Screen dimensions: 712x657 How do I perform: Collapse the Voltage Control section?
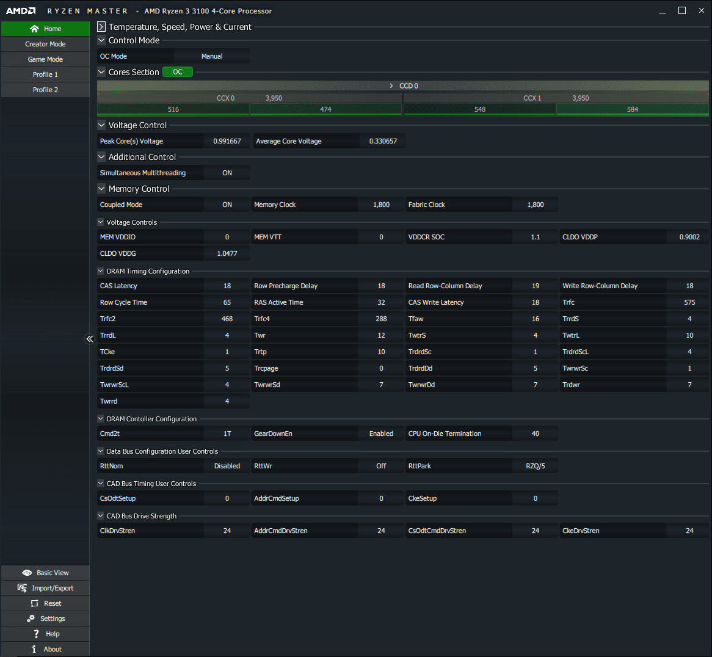(x=101, y=125)
